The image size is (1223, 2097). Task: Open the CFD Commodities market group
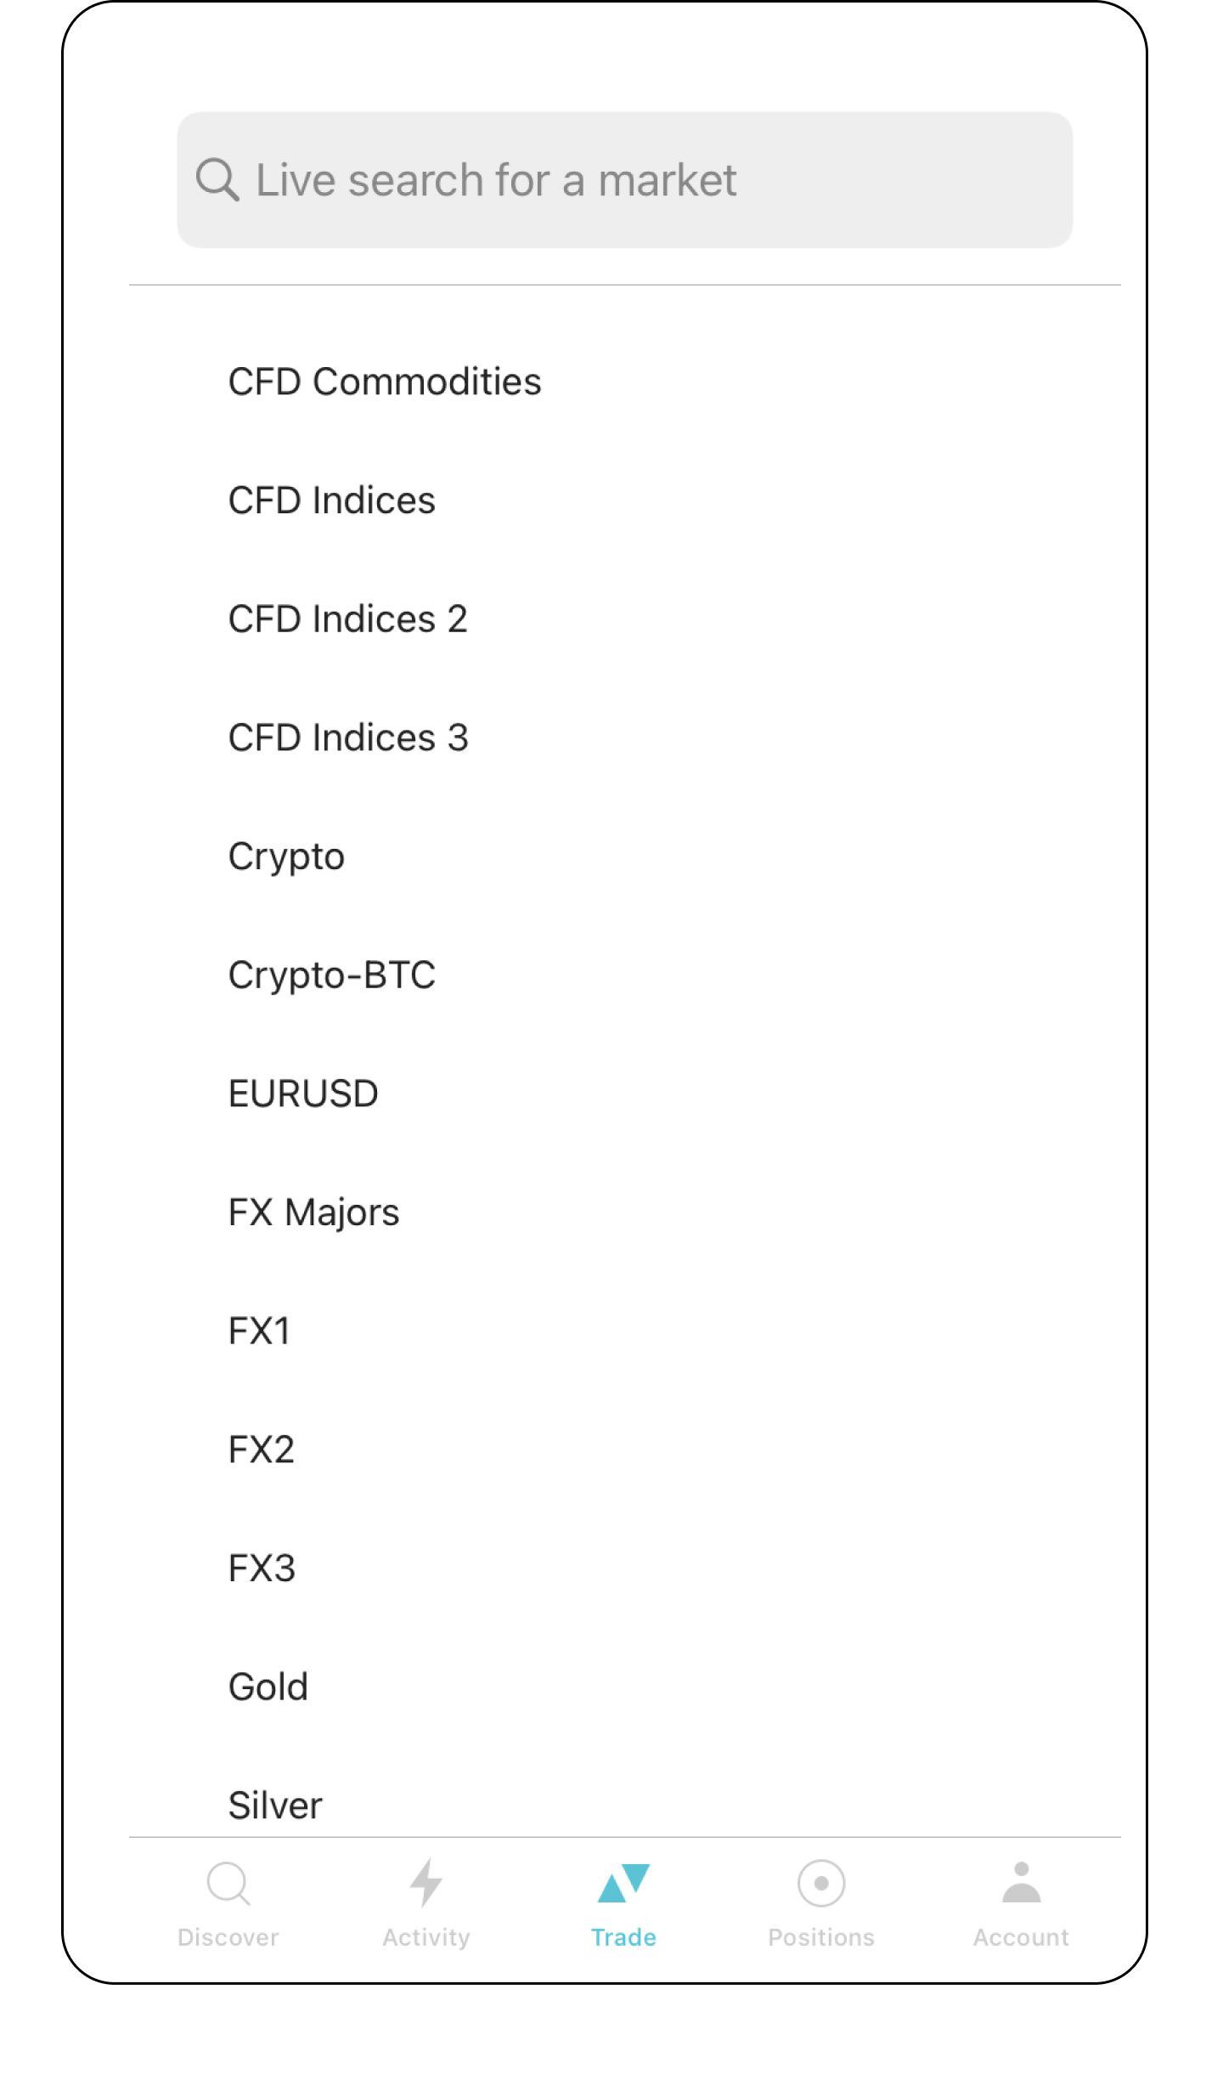click(385, 382)
